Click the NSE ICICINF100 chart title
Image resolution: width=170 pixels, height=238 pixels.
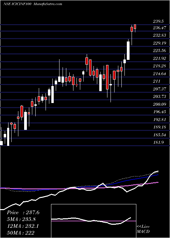pos(17,4)
